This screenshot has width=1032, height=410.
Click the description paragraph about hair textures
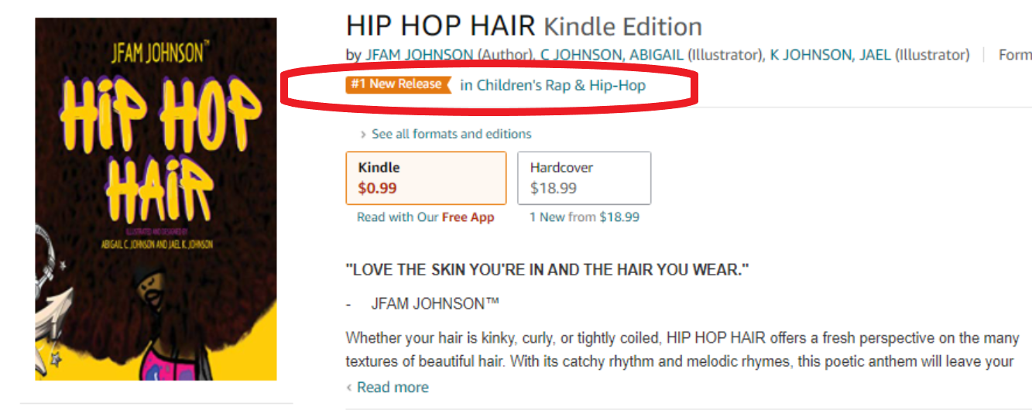681,350
